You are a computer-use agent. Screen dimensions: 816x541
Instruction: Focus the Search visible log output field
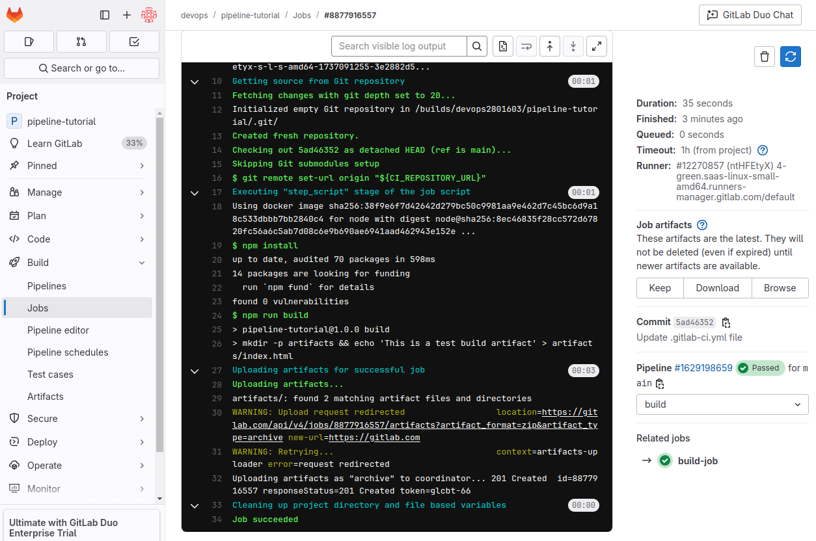(399, 46)
